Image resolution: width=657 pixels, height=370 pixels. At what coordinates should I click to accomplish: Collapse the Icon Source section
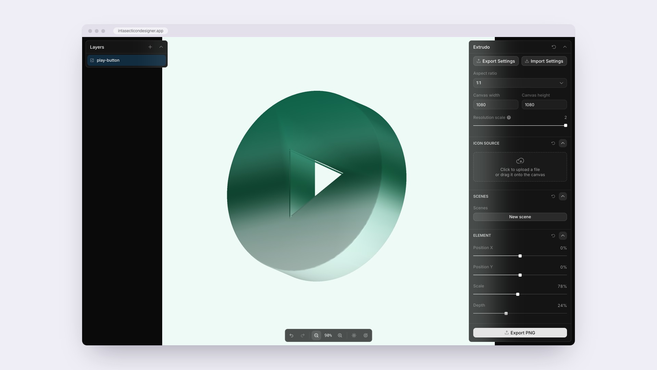click(563, 143)
